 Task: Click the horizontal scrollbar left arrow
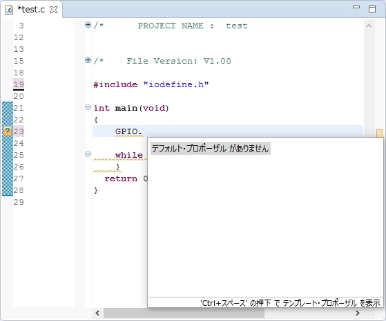point(97,313)
